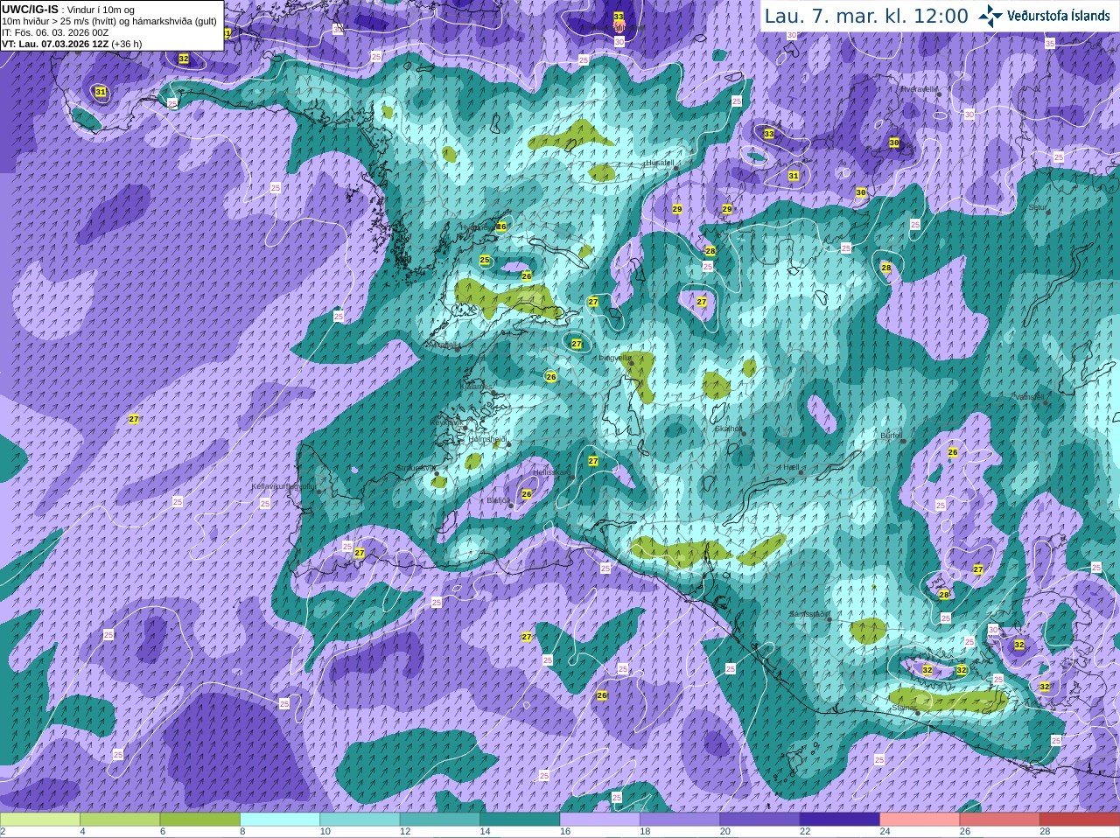
Task: Click the legend scale value 16
Action: 565,832
